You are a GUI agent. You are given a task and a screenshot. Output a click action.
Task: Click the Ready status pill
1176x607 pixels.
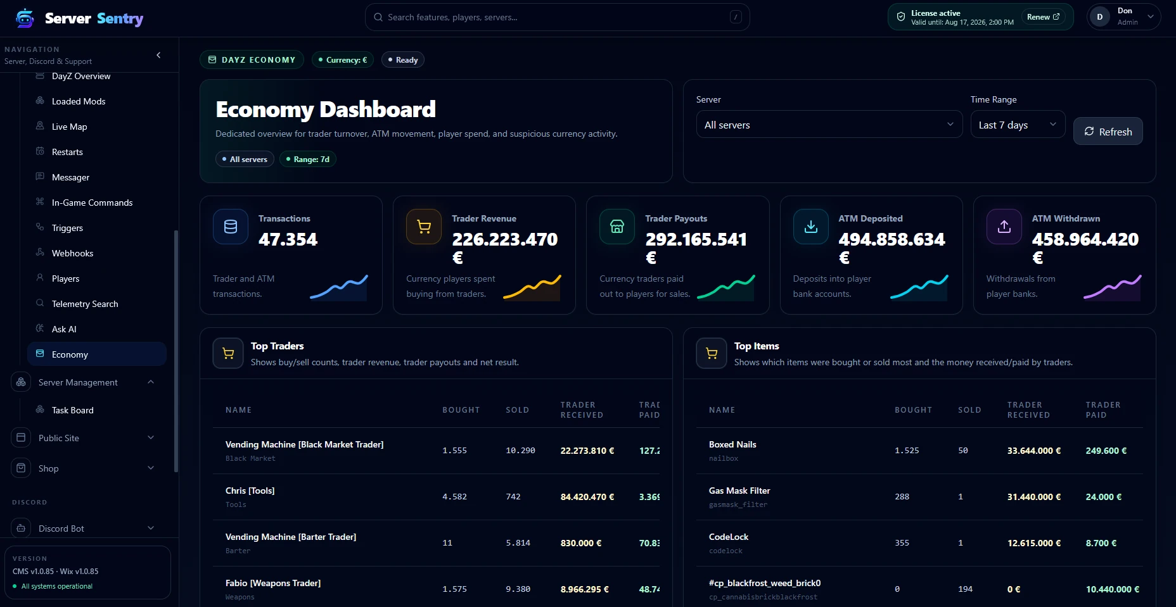[x=403, y=59]
